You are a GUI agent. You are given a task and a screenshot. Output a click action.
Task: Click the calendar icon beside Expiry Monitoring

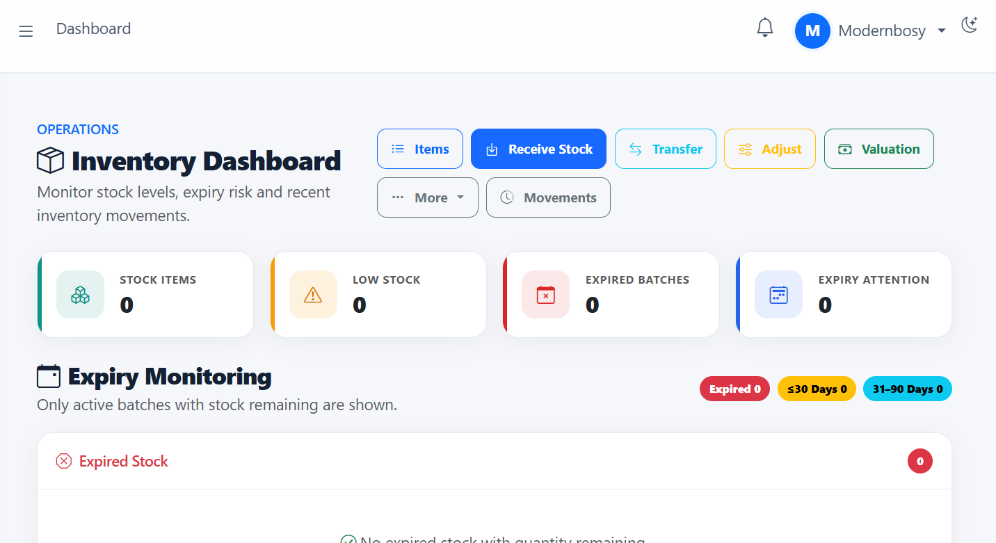click(x=49, y=377)
